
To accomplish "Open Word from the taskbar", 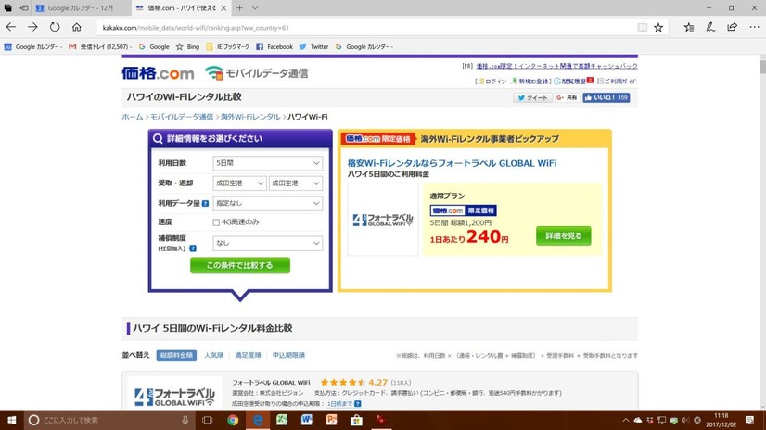I will (x=307, y=420).
